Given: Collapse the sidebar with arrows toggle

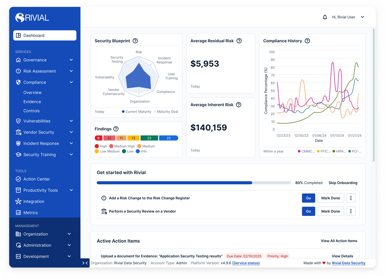Looking at the screenshot, I should (85, 263).
